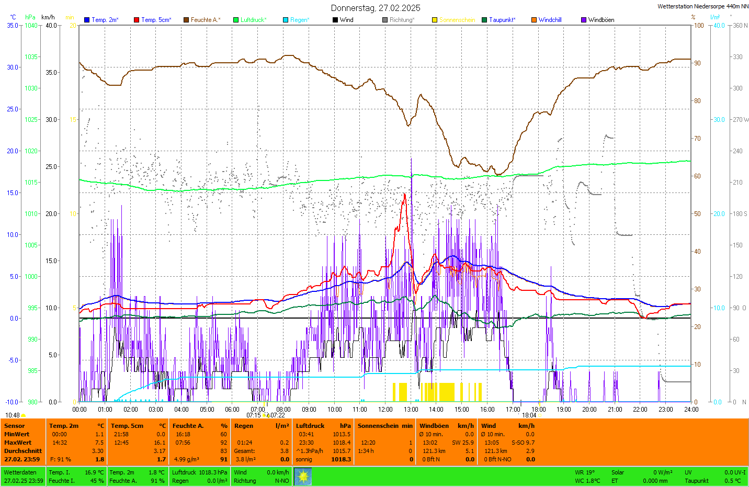Click the green Luftdruck legend square
This screenshot has height=487, width=749.
coord(236,20)
